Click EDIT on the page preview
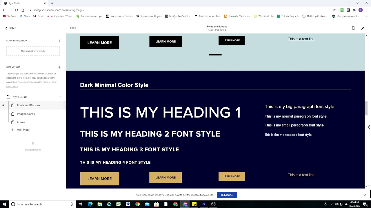 73,28
